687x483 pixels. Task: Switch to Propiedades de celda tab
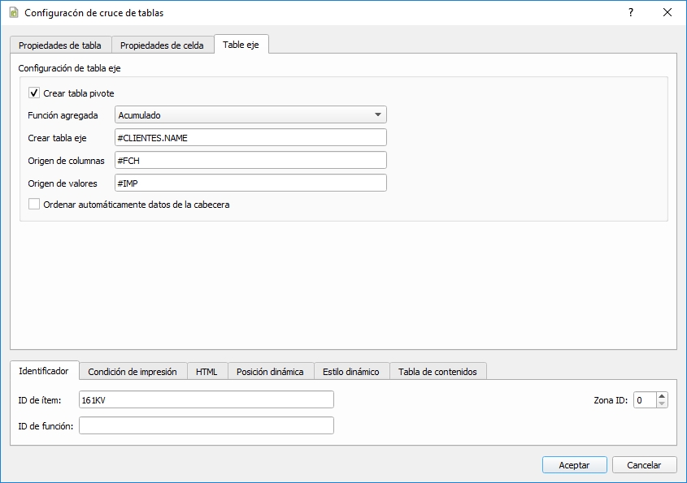pyautogui.click(x=162, y=45)
